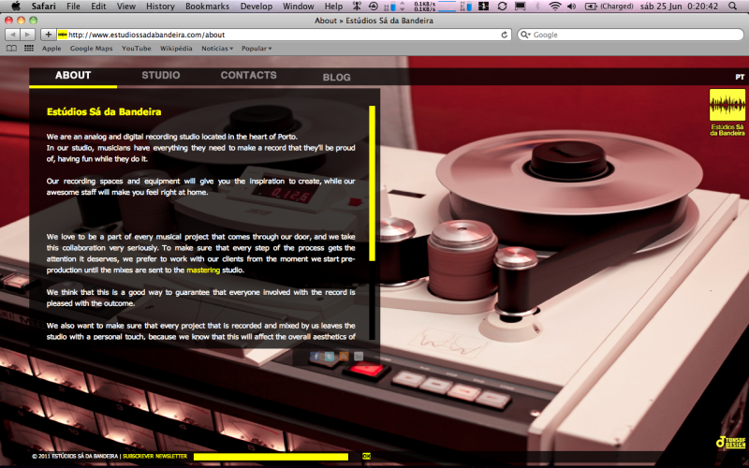Go back with Safari's back arrow
The height and width of the screenshot is (468, 749).
click(x=12, y=35)
